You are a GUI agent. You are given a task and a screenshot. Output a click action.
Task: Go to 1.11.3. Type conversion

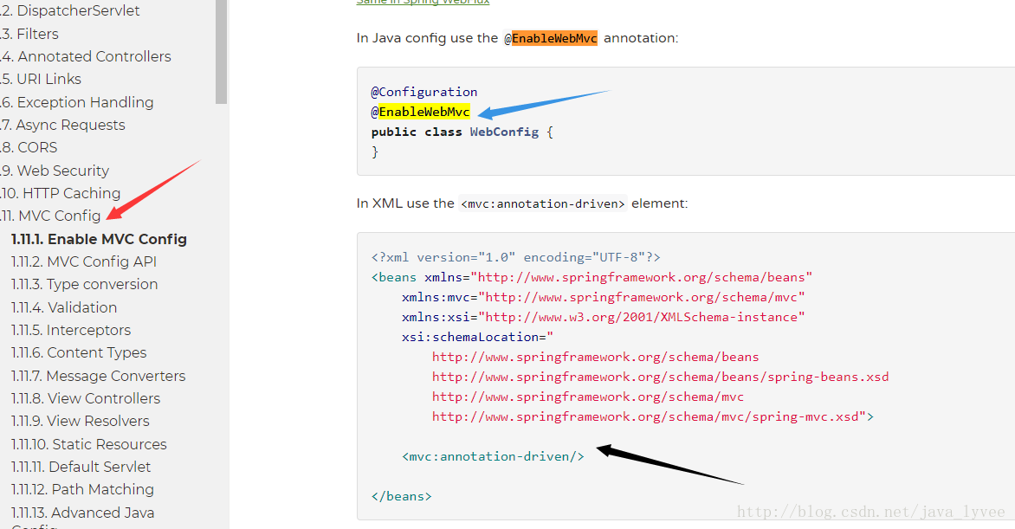click(x=85, y=284)
